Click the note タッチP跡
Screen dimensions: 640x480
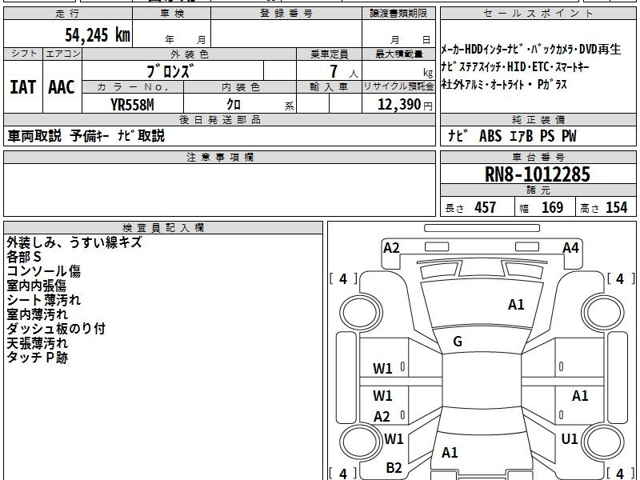37,358
